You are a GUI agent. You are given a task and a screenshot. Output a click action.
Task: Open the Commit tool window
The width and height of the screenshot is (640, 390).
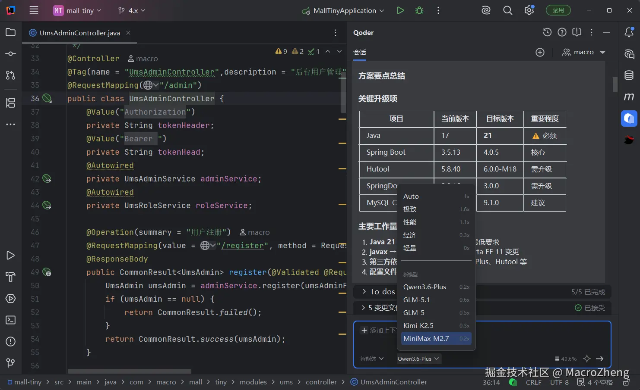pyautogui.click(x=11, y=54)
